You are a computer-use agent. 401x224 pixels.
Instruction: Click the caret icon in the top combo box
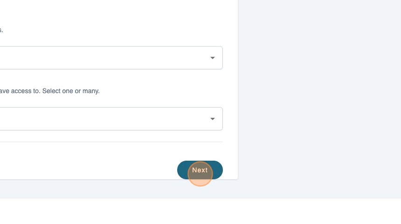213,58
